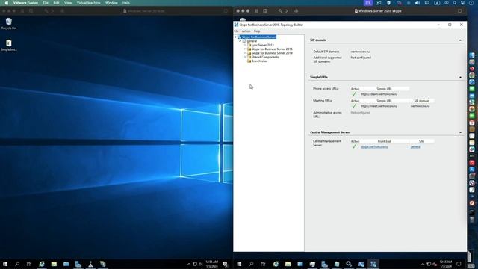Select the Shared Components tree item
This screenshot has height=269, width=478.
pos(263,57)
